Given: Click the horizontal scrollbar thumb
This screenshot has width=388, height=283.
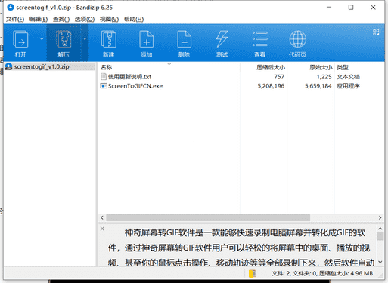Looking at the screenshot, I should (x=208, y=217).
